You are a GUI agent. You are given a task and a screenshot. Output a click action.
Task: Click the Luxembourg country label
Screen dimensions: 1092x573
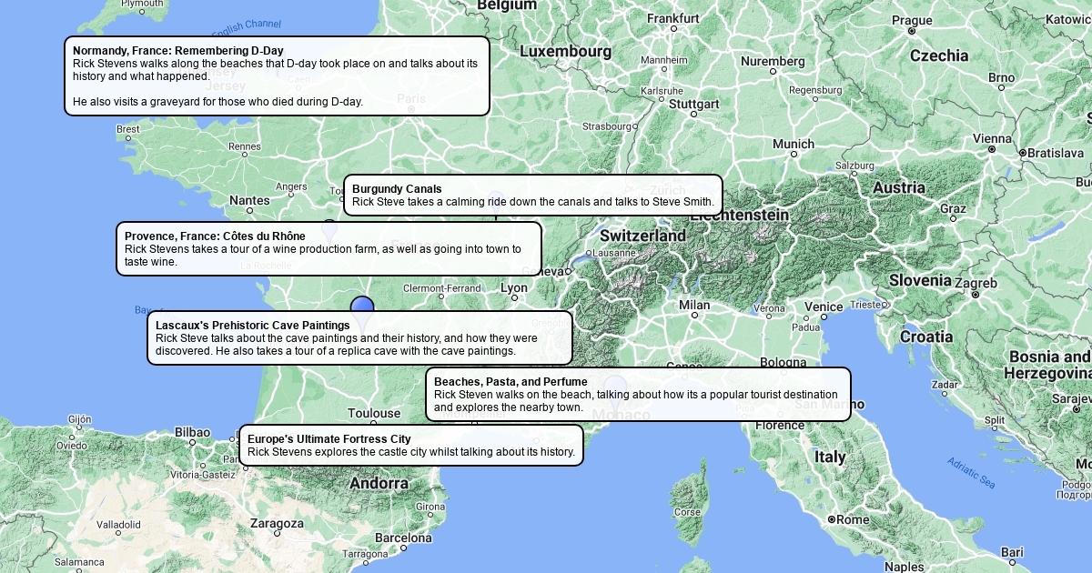tap(565, 52)
